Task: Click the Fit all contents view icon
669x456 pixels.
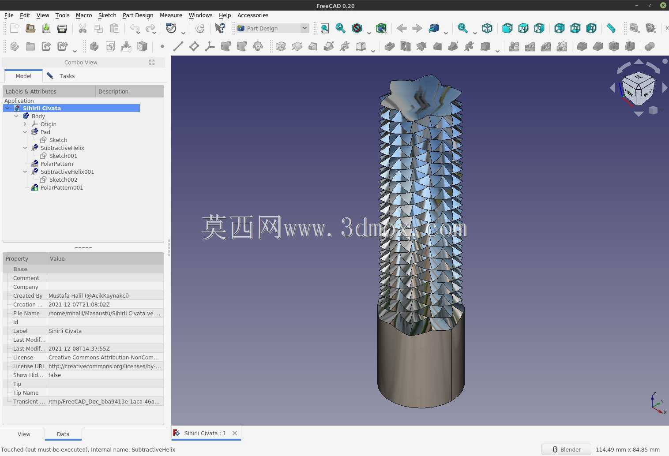Action: click(325, 29)
